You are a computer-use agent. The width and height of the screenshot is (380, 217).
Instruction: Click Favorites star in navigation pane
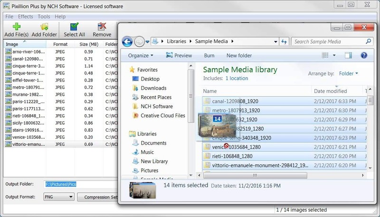coord(132,70)
